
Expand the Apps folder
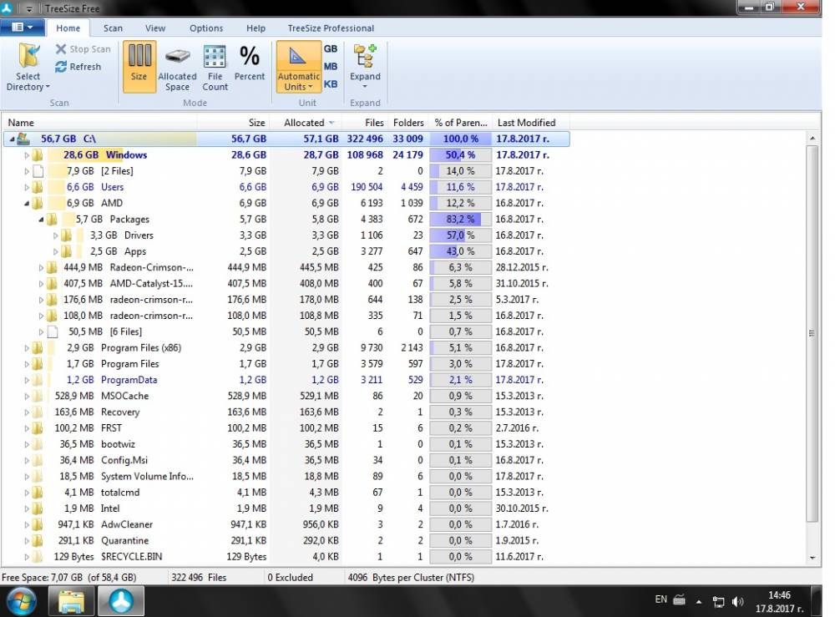pos(55,251)
